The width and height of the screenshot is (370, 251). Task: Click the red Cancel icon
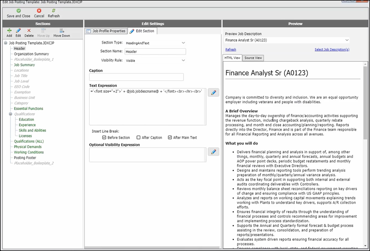39,11
